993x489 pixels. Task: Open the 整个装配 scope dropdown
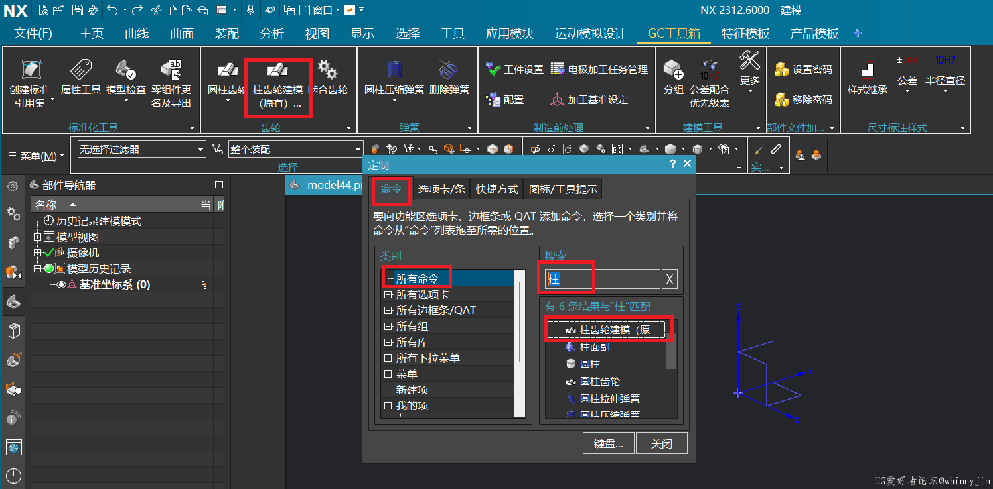(x=295, y=150)
